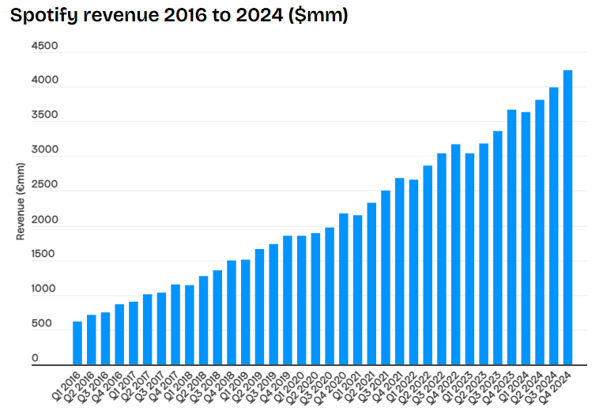Select the tallest bar, Q4 2024
603x415 pixels.
click(x=567, y=217)
